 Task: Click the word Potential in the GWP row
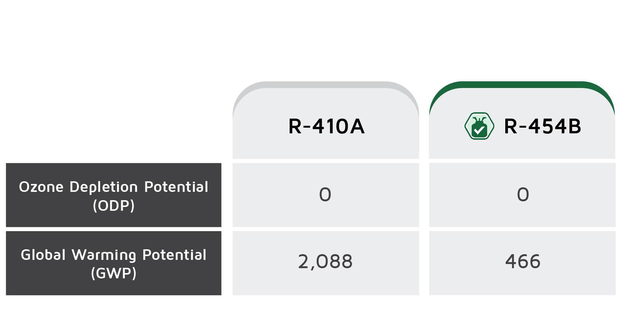(174, 255)
